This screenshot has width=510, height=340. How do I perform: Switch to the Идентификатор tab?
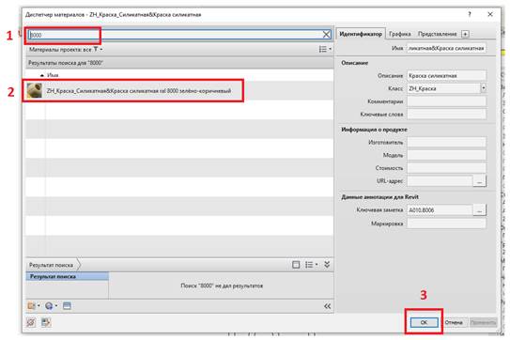[x=361, y=34]
